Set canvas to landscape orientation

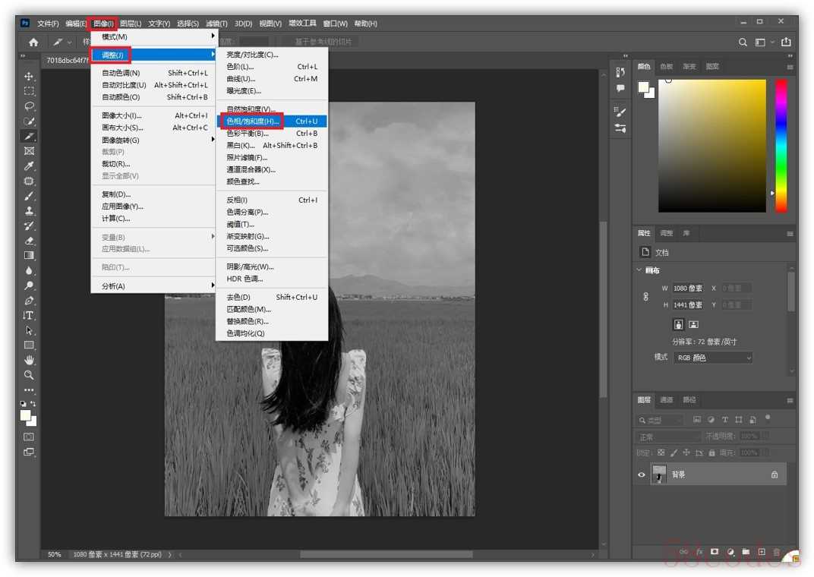(693, 324)
